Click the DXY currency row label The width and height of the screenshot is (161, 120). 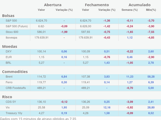pyautogui.click(x=9, y=51)
